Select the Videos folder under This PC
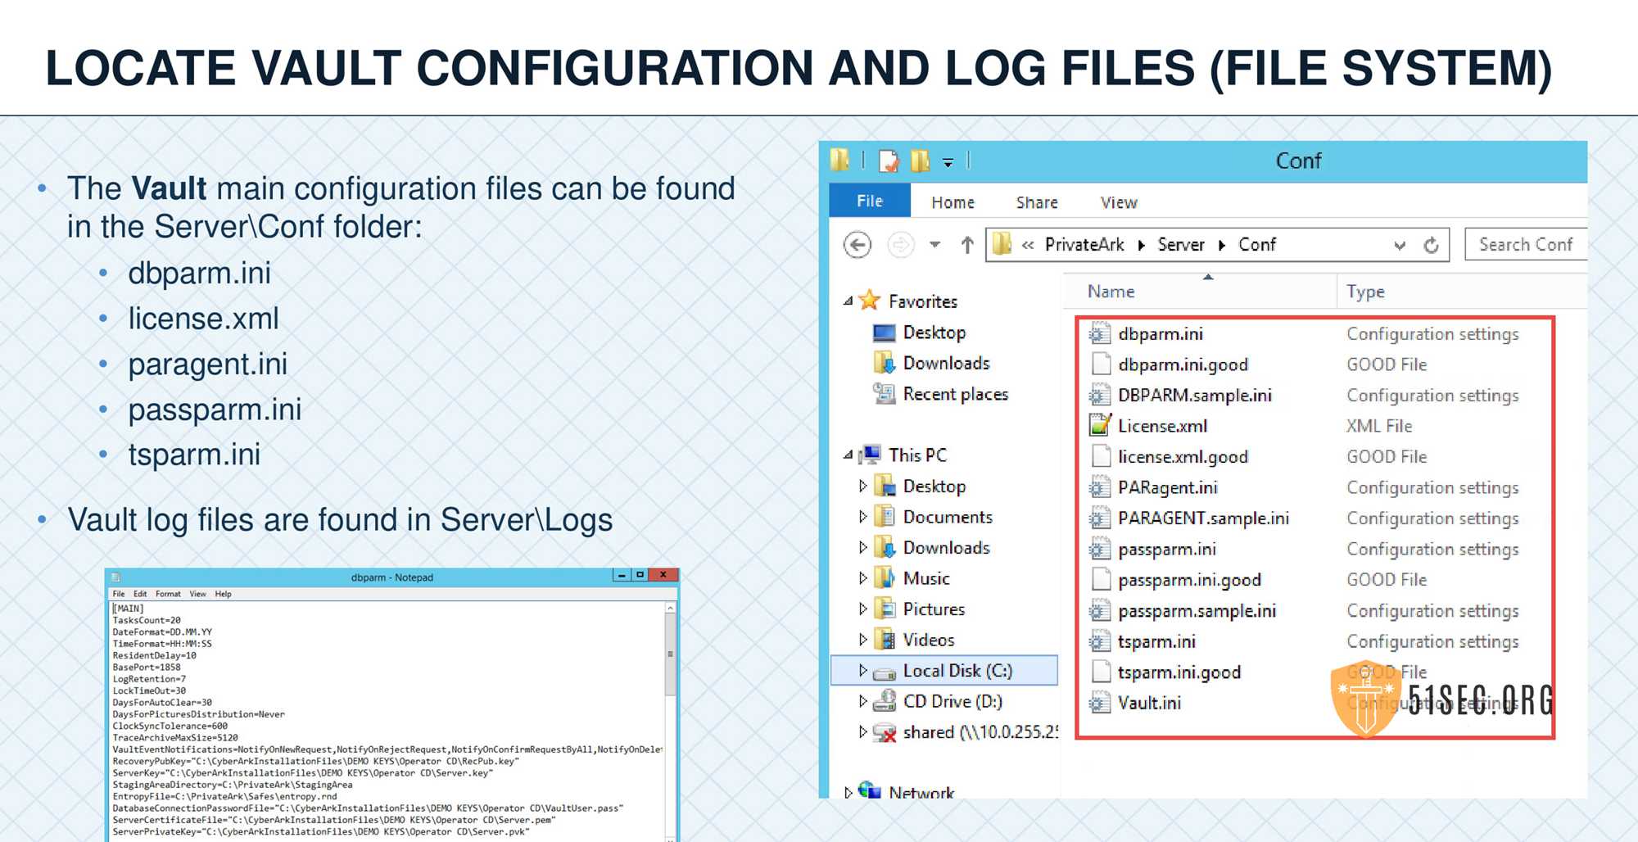This screenshot has width=1638, height=842. point(929,640)
